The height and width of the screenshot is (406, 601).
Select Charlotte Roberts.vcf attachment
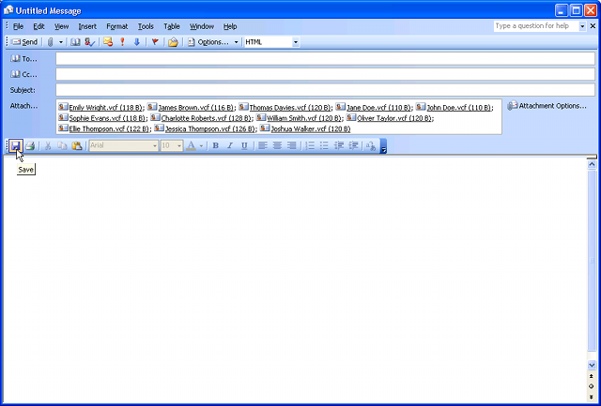pos(201,118)
